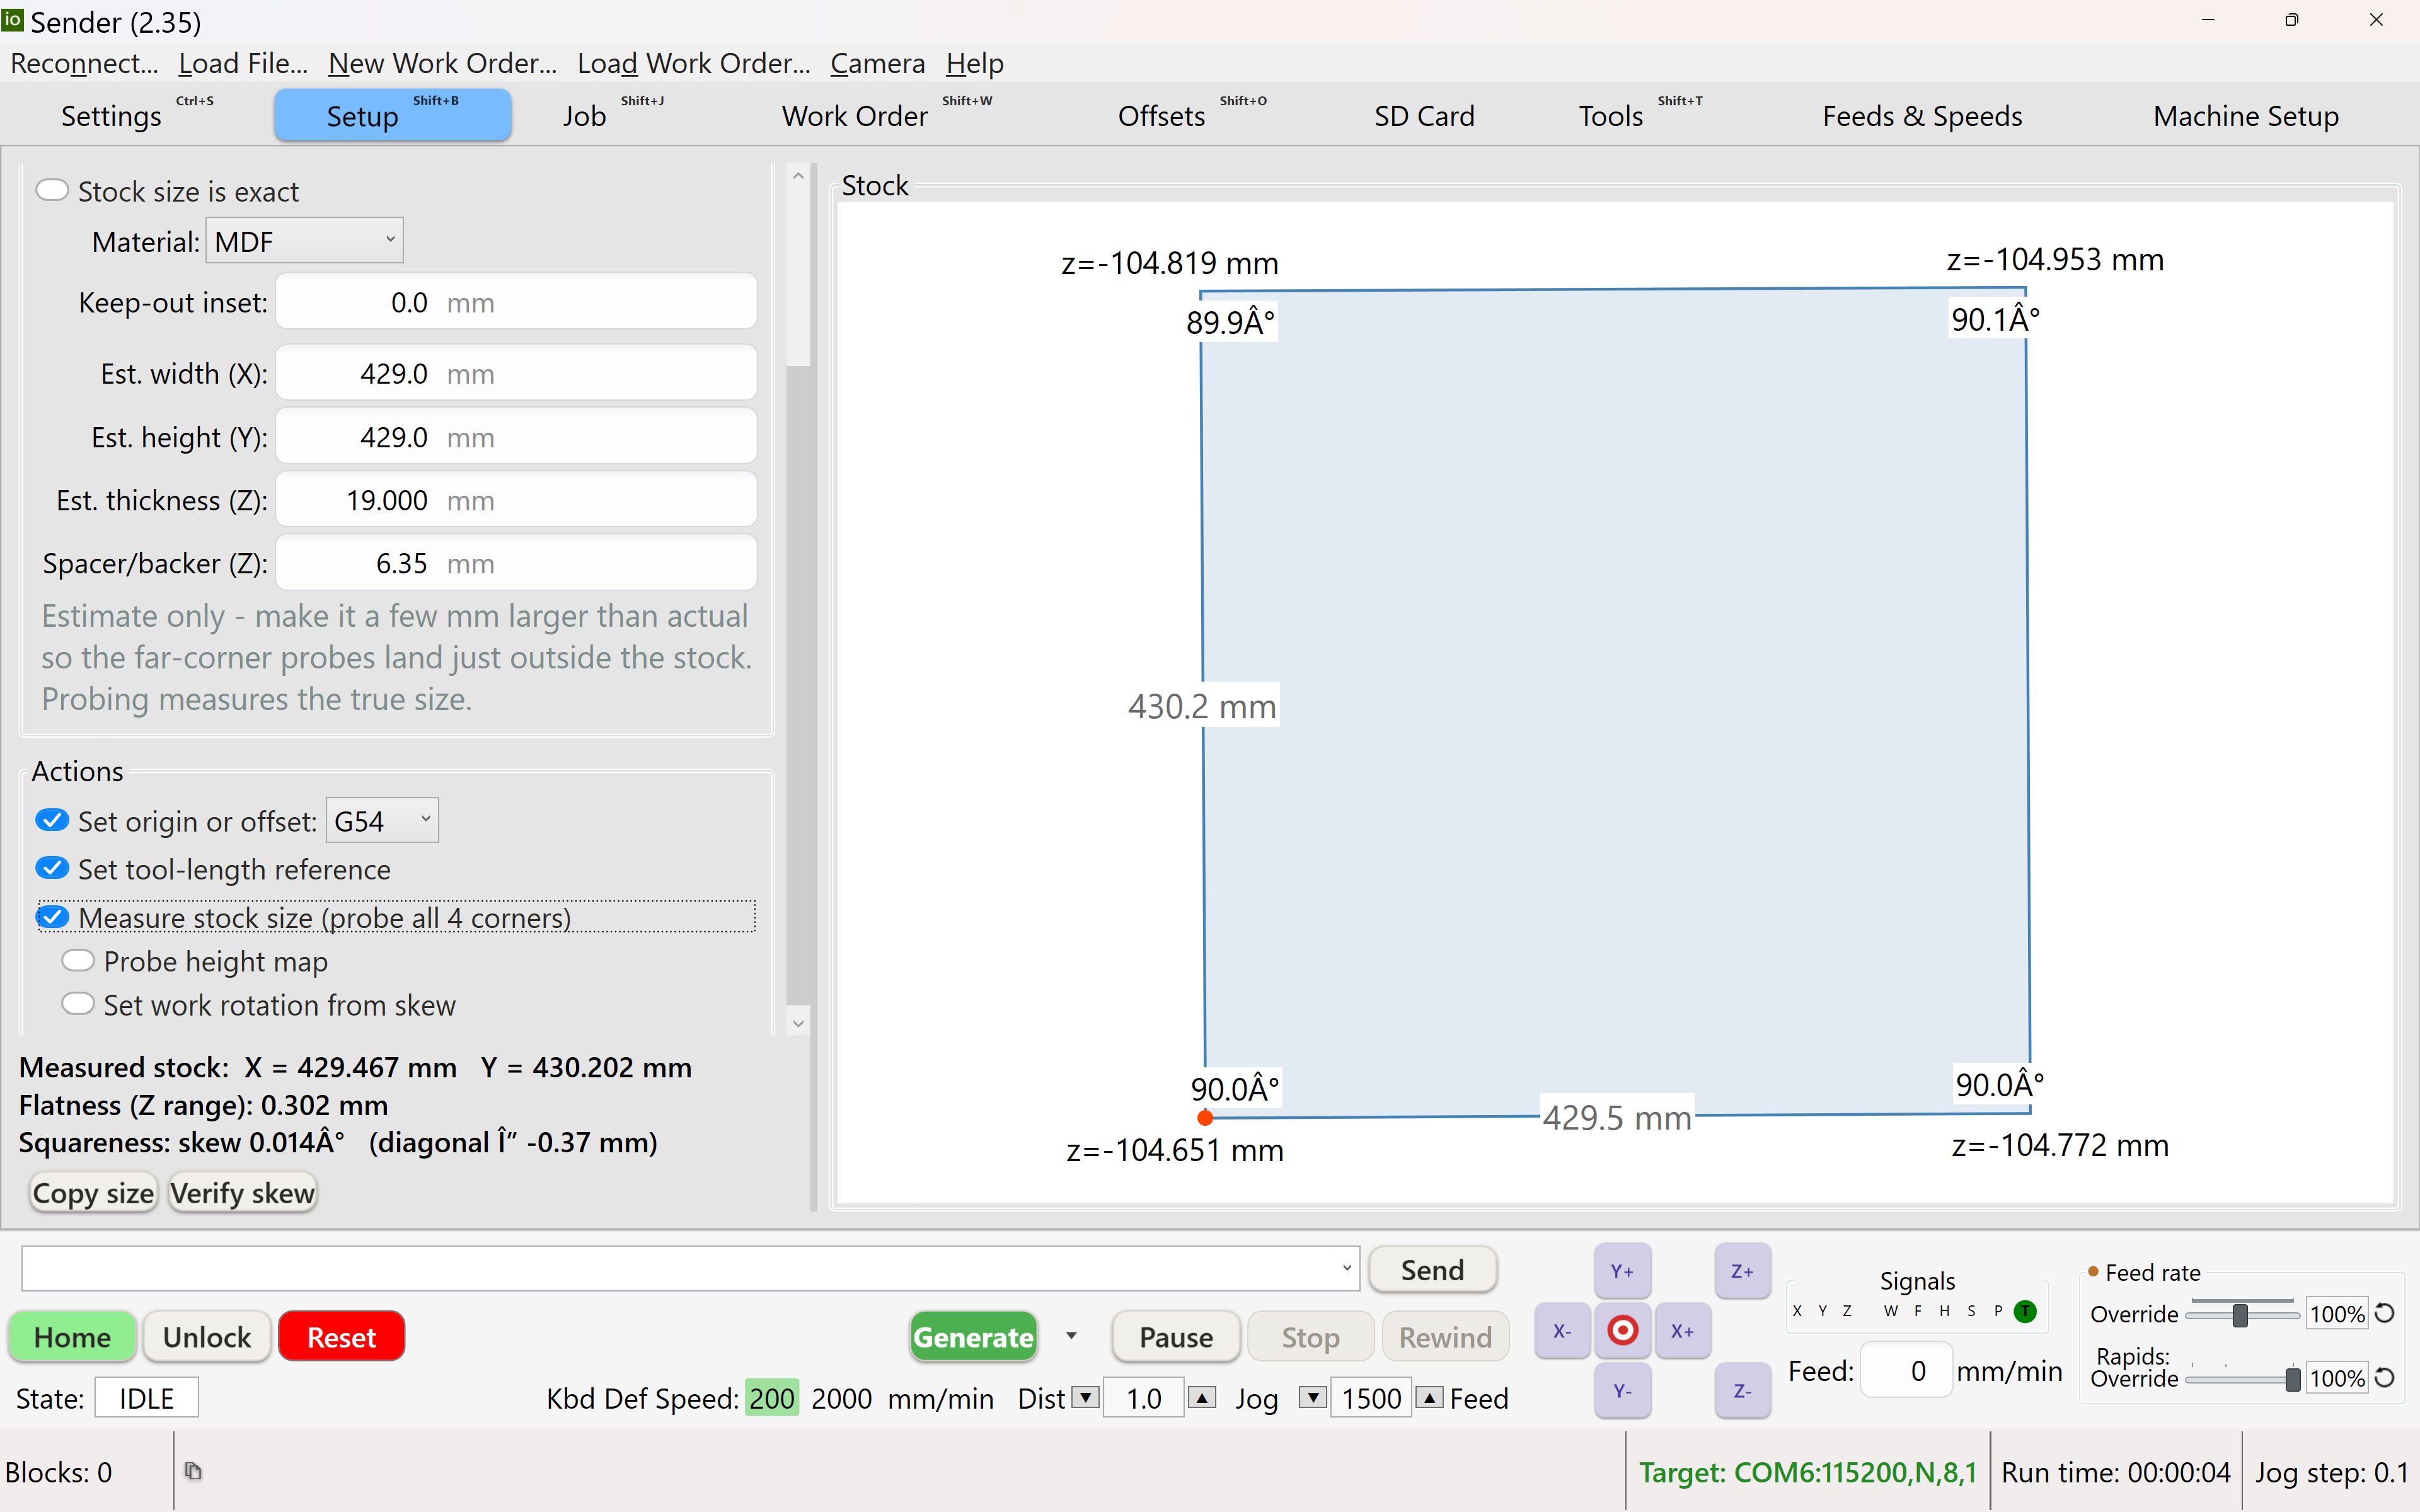
Task: Click the red target jog-center icon
Action: point(1622,1331)
